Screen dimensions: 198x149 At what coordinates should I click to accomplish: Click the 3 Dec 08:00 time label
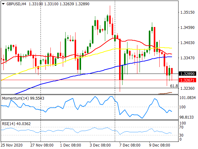pos(100,145)
